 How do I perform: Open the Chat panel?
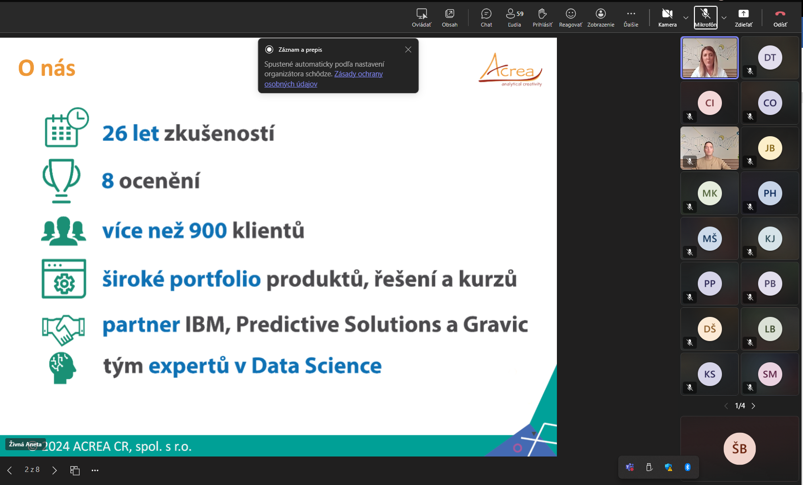click(486, 18)
